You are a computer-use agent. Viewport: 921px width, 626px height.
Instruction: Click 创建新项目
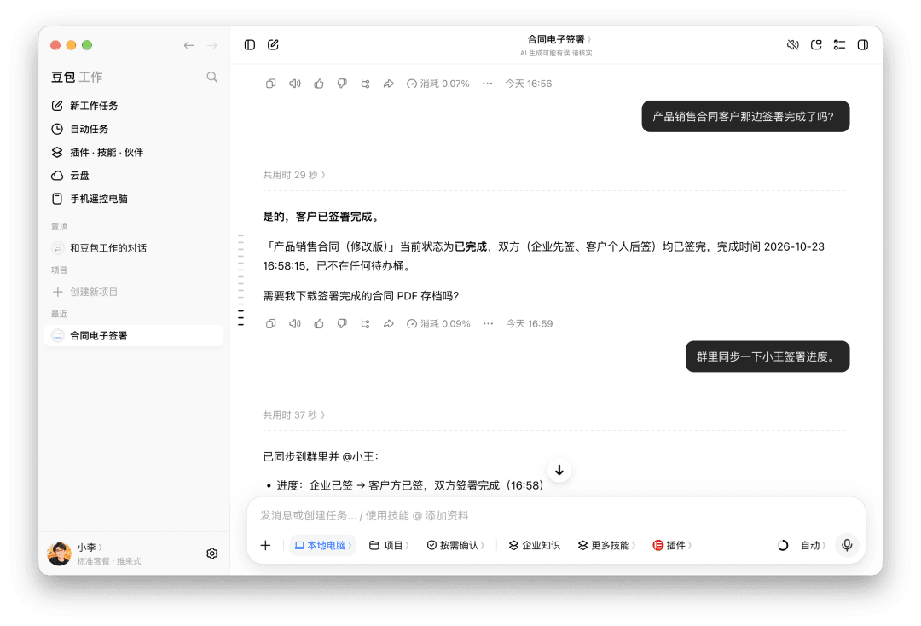click(134, 292)
